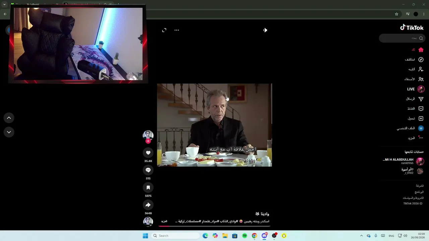
Task: Click the microphone tray icon
Action: pos(376,236)
